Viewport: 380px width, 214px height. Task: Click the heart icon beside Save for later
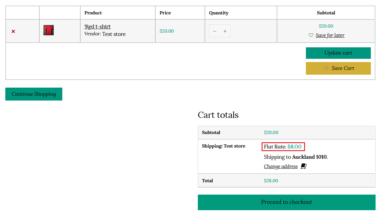click(311, 35)
